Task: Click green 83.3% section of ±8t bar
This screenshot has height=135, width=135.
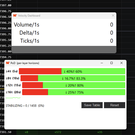Action: tap(82, 78)
